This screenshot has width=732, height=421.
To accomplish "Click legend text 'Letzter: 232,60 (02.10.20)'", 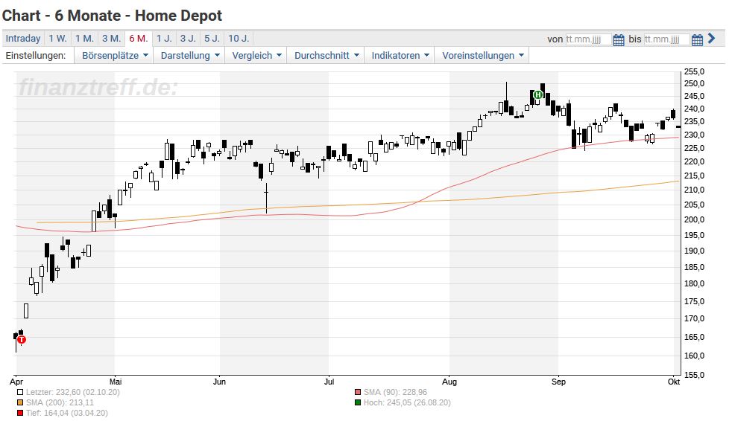I will (73, 392).
